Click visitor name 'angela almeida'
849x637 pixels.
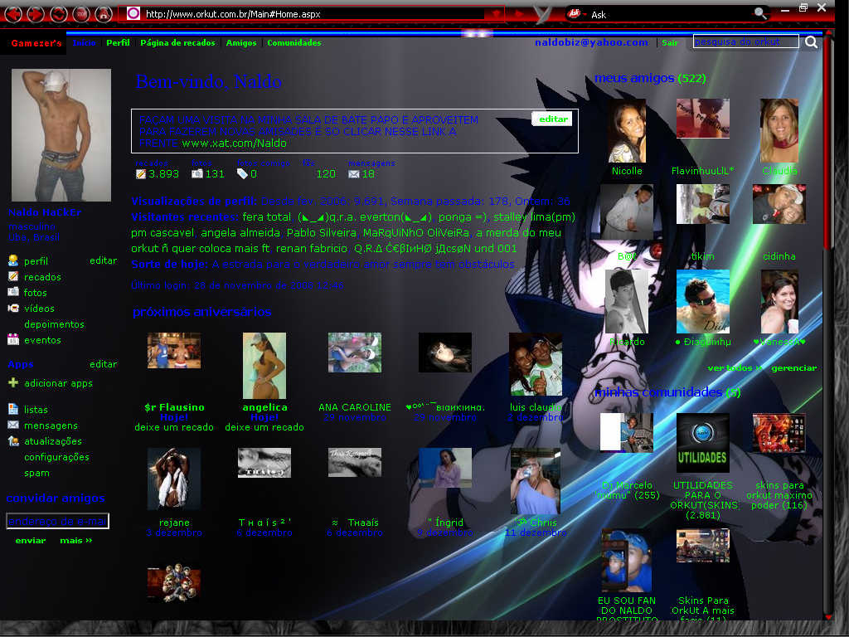240,232
